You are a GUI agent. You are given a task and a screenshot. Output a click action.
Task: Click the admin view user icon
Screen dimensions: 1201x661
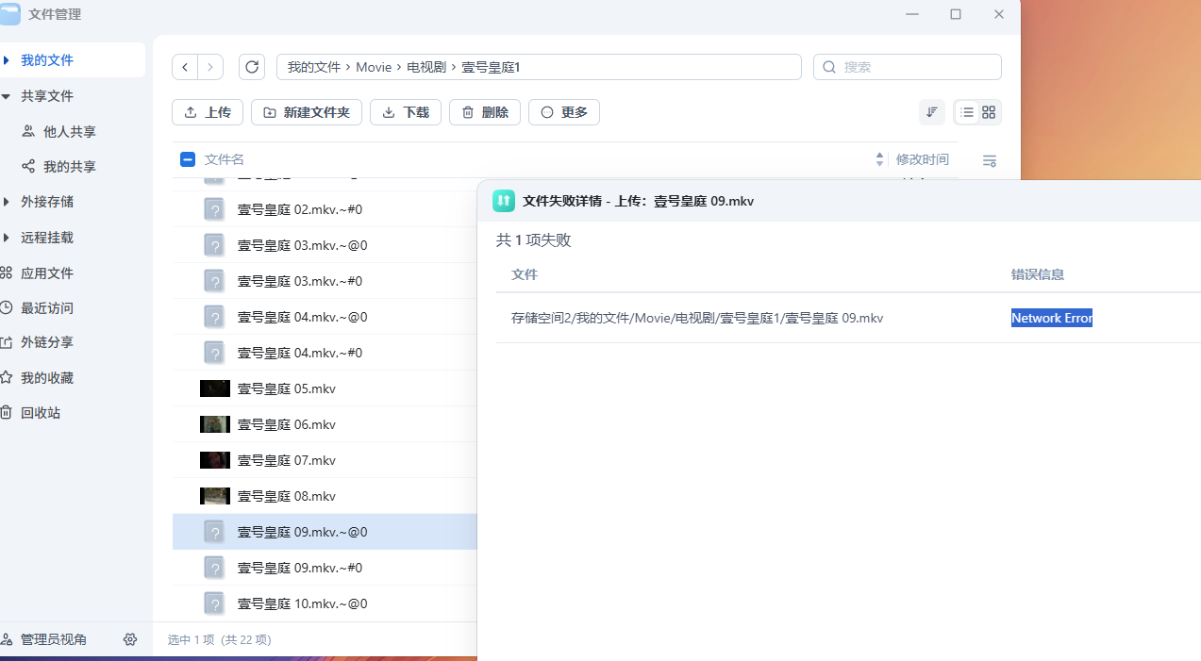[x=7, y=639]
